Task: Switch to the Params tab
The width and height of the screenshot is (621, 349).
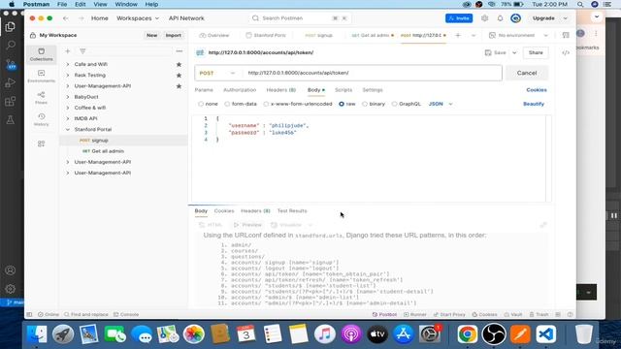Action: pos(204,90)
